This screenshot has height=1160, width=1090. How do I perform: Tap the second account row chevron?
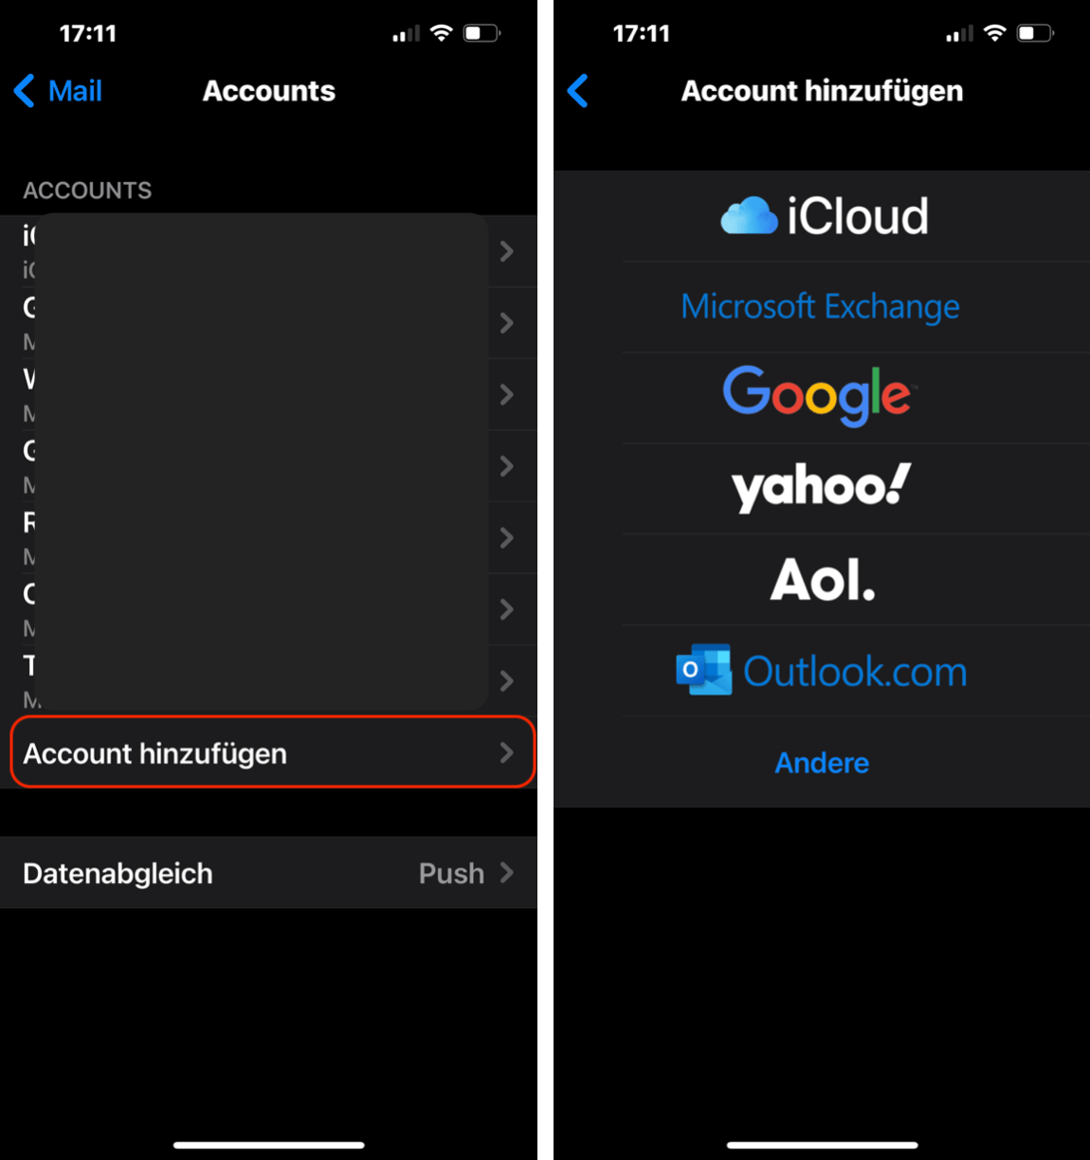coord(508,323)
